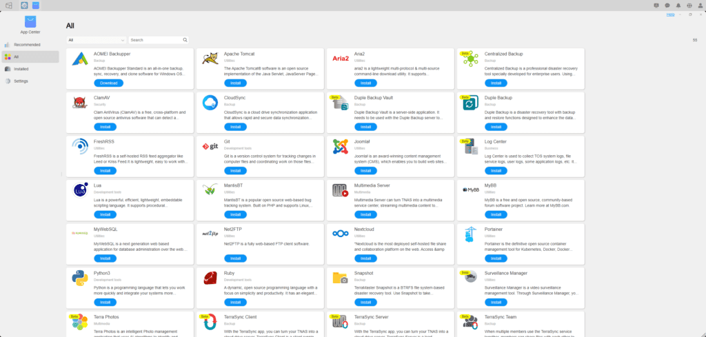
Task: Click the CloudSync cloud icon
Action: pos(210,103)
